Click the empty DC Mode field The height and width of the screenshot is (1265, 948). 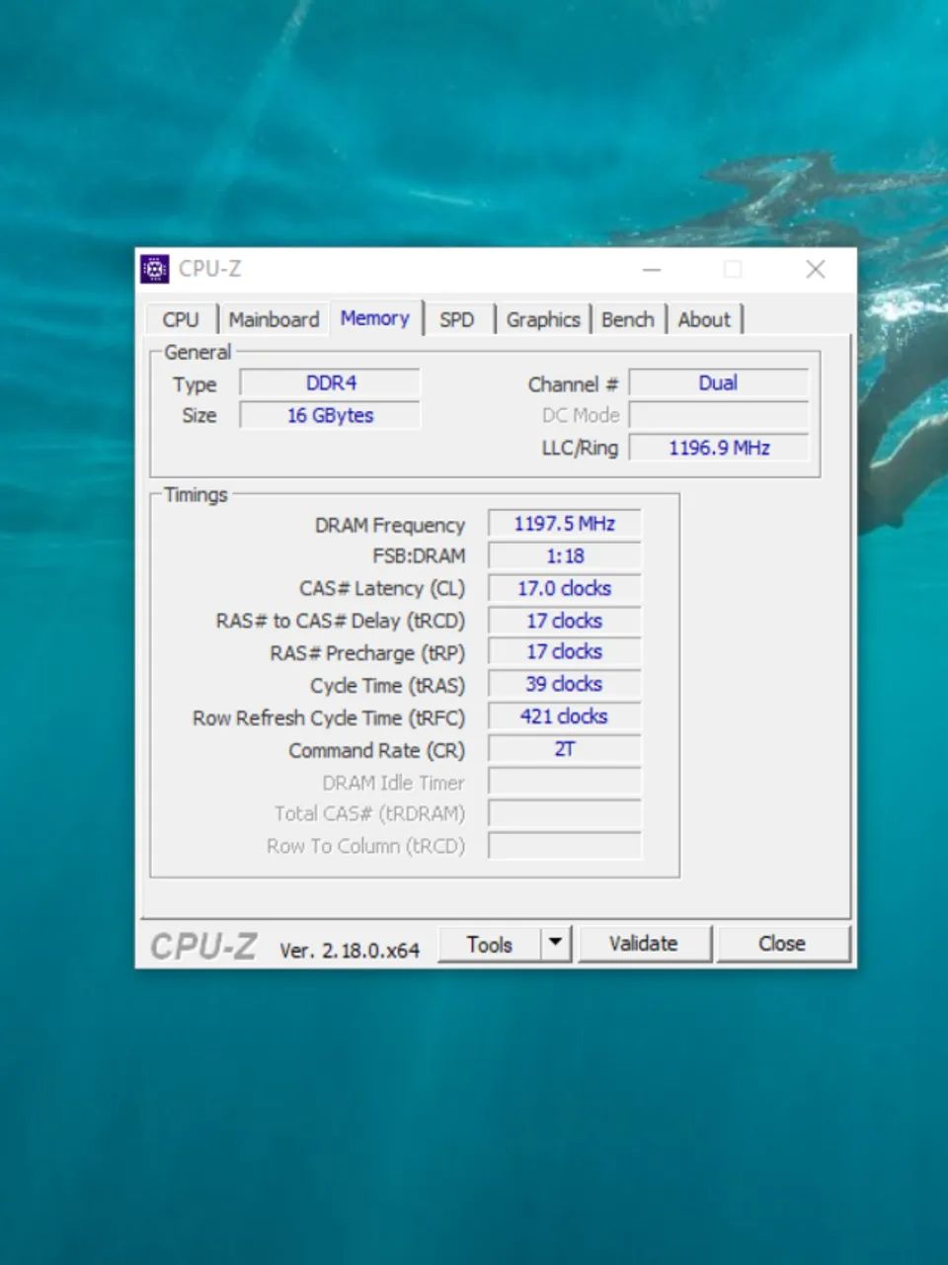coord(719,416)
